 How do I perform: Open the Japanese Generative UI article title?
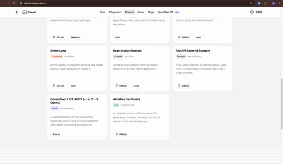[74, 101]
